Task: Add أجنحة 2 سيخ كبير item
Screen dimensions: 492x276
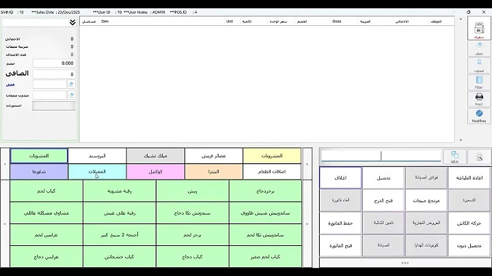Action: [120, 235]
